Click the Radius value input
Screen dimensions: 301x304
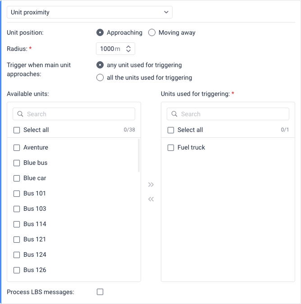[x=107, y=49]
